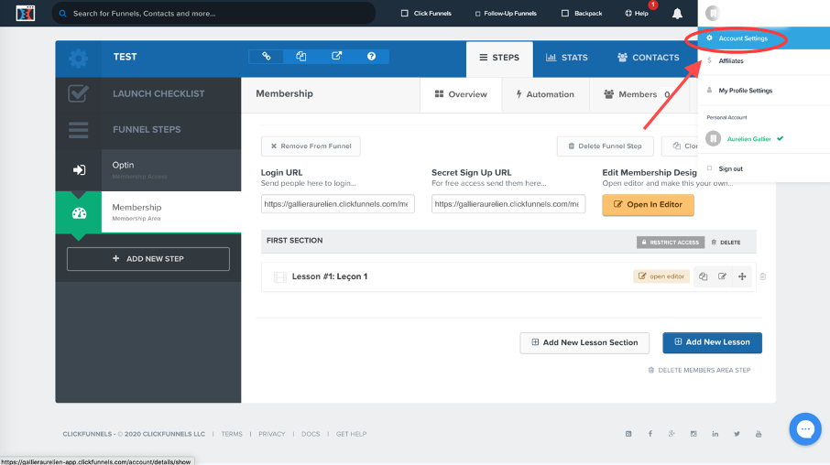Click Delete Funnel Step button

point(605,146)
